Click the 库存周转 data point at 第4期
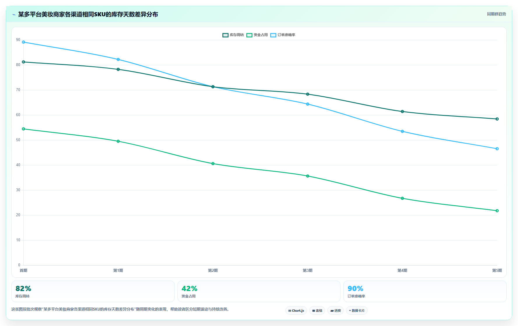518x326 pixels. [x=402, y=111]
